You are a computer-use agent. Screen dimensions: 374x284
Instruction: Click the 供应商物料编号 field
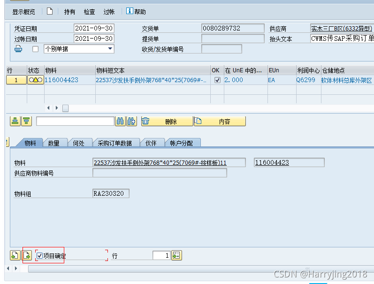point(160,173)
